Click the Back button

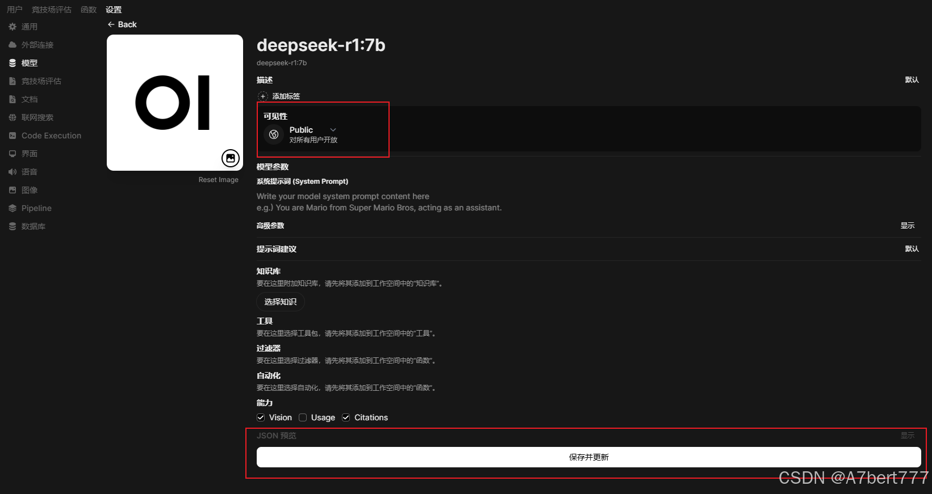(122, 24)
